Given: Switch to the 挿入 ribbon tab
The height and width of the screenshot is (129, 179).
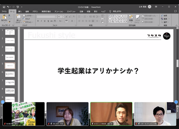Looking at the screenshot, I should pos(20,11).
